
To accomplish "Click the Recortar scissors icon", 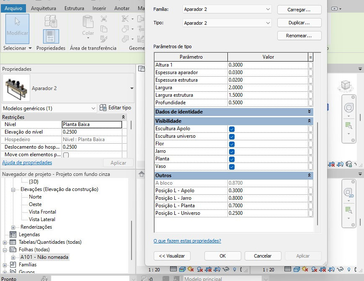I will tap(104, 18).
